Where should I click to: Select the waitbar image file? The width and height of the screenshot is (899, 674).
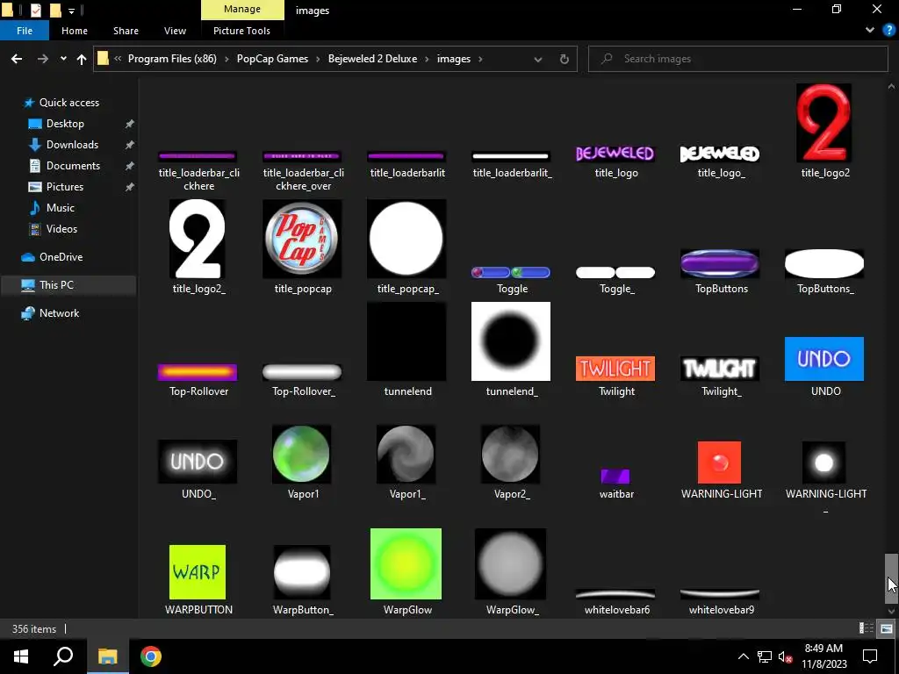point(615,477)
